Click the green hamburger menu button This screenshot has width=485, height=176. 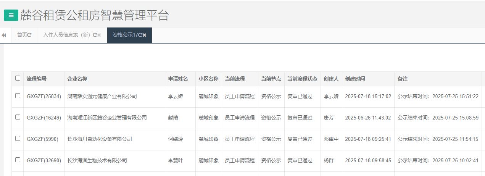(11, 15)
